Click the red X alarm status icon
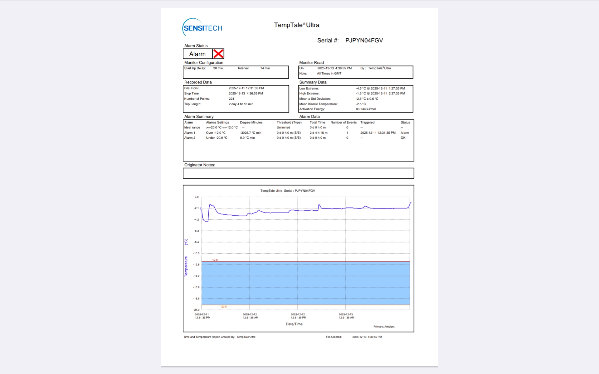Viewport: 599px width, 374px height. 218,54
